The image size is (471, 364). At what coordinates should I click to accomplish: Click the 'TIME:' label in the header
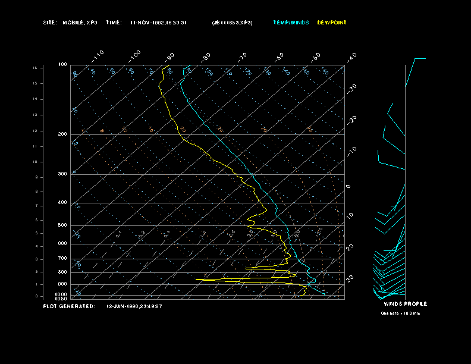pyautogui.click(x=114, y=23)
